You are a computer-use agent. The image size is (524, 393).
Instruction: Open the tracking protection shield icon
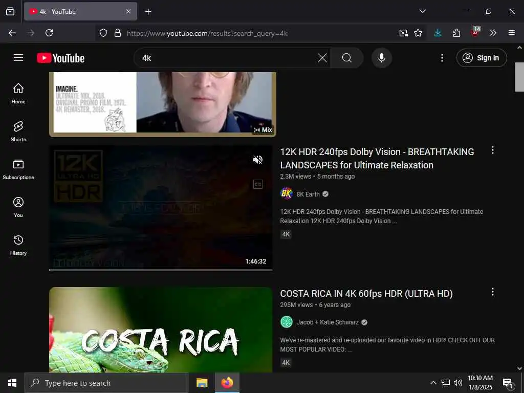pos(103,33)
